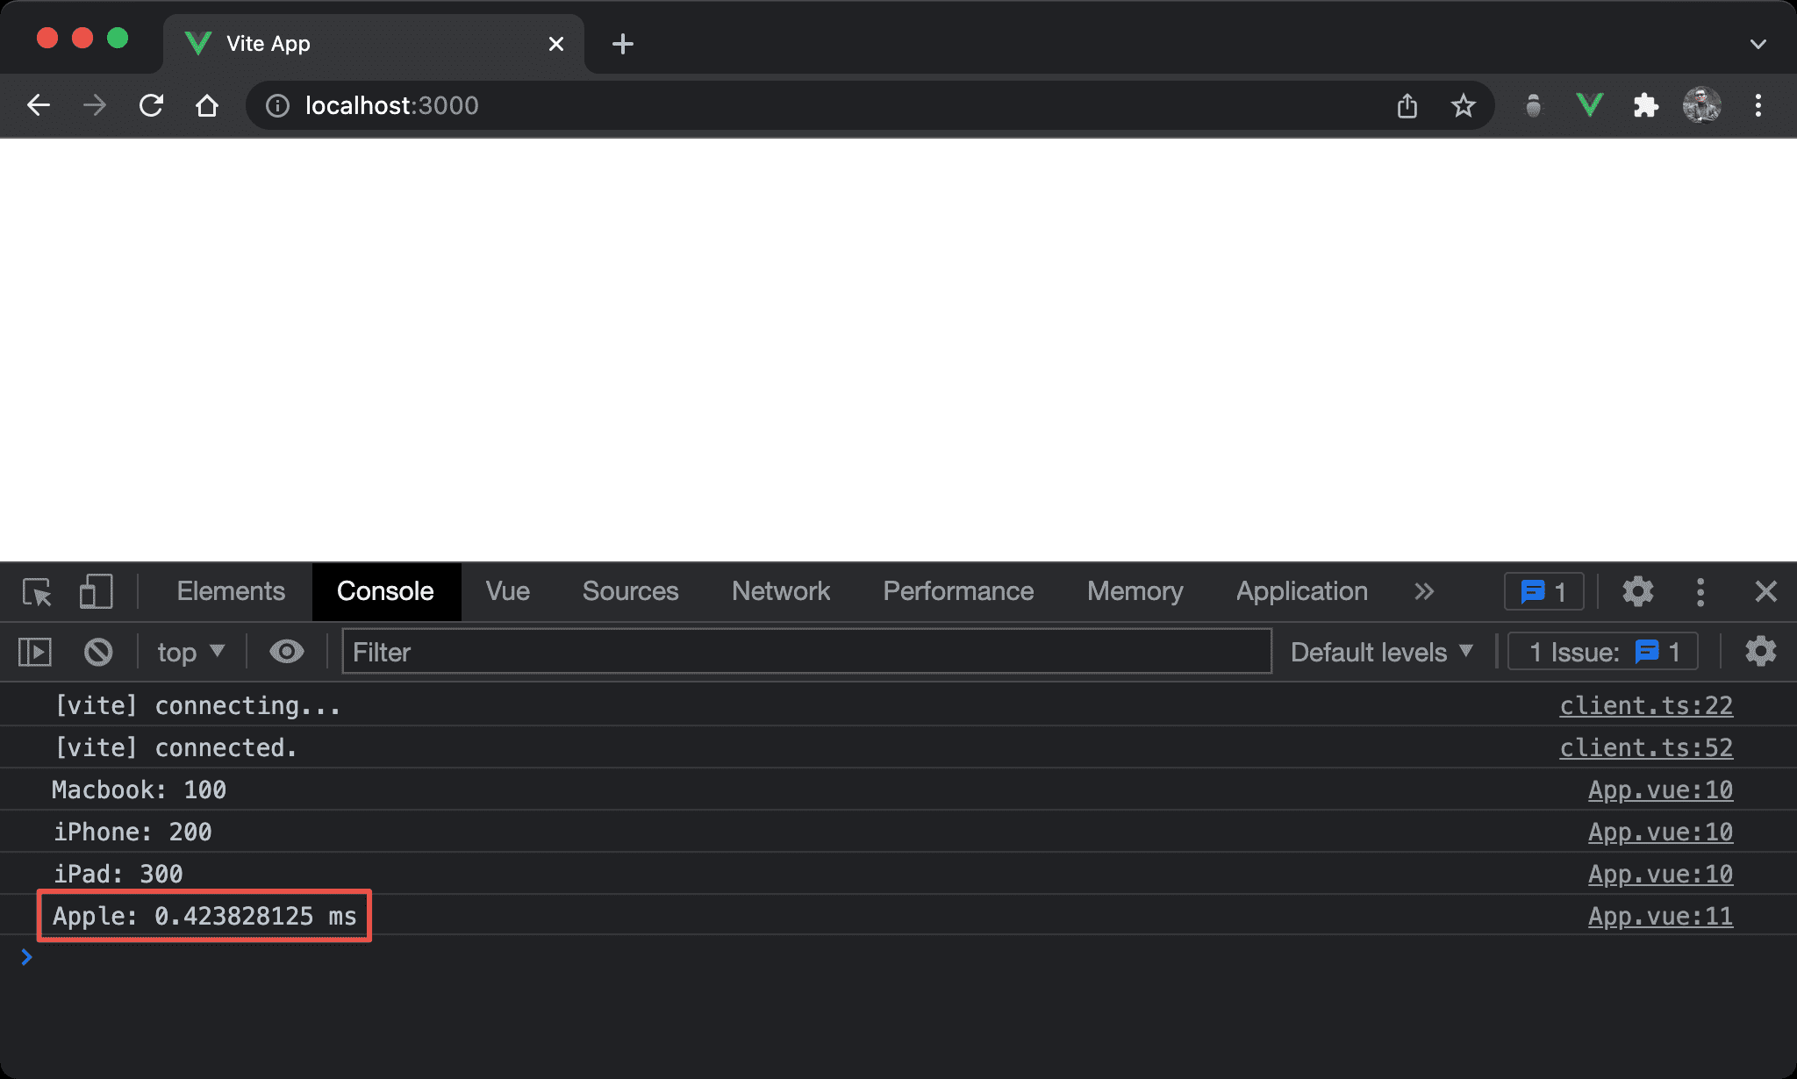Open the client.ts:22 source link

click(x=1645, y=705)
